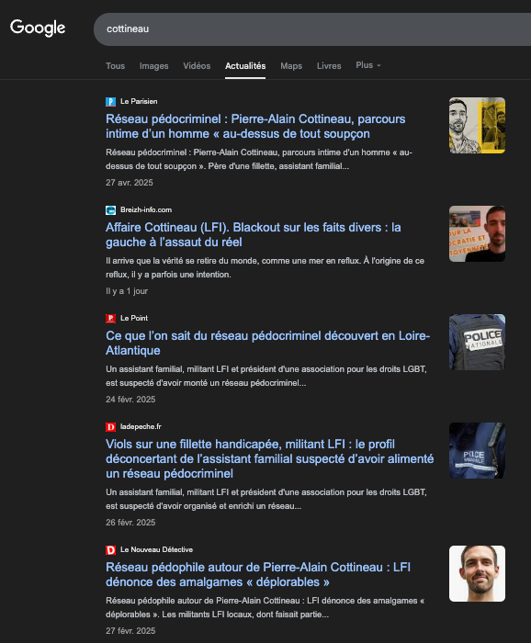Switch to the Maps tab

click(291, 66)
